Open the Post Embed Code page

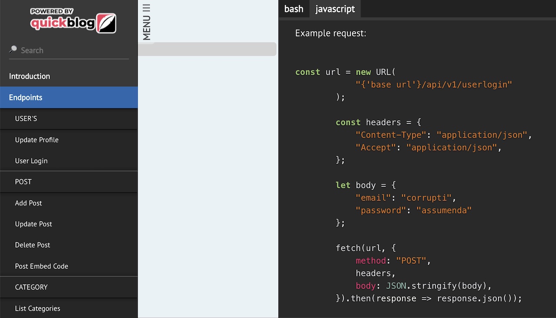coord(41,266)
